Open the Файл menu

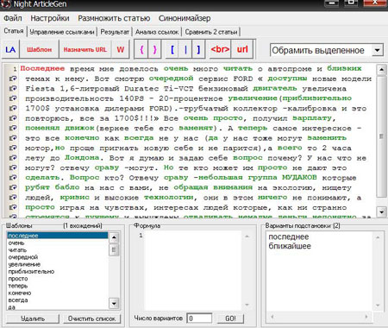(13, 18)
